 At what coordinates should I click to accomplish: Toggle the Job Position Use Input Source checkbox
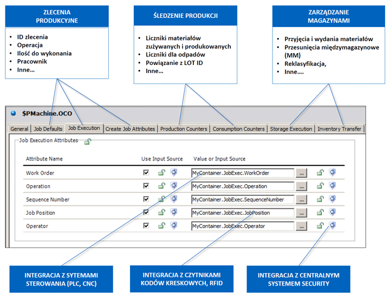146,212
